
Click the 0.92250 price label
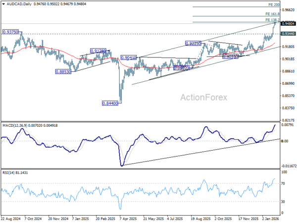pyautogui.click(x=193, y=44)
